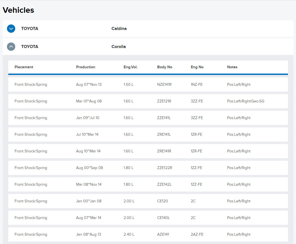Click the note Pos:Left/Right|Geo:SG
Screen dimensions: 296x244
coord(246,101)
